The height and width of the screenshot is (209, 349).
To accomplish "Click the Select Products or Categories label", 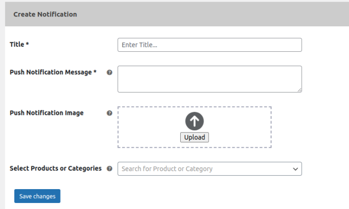I will [56, 168].
